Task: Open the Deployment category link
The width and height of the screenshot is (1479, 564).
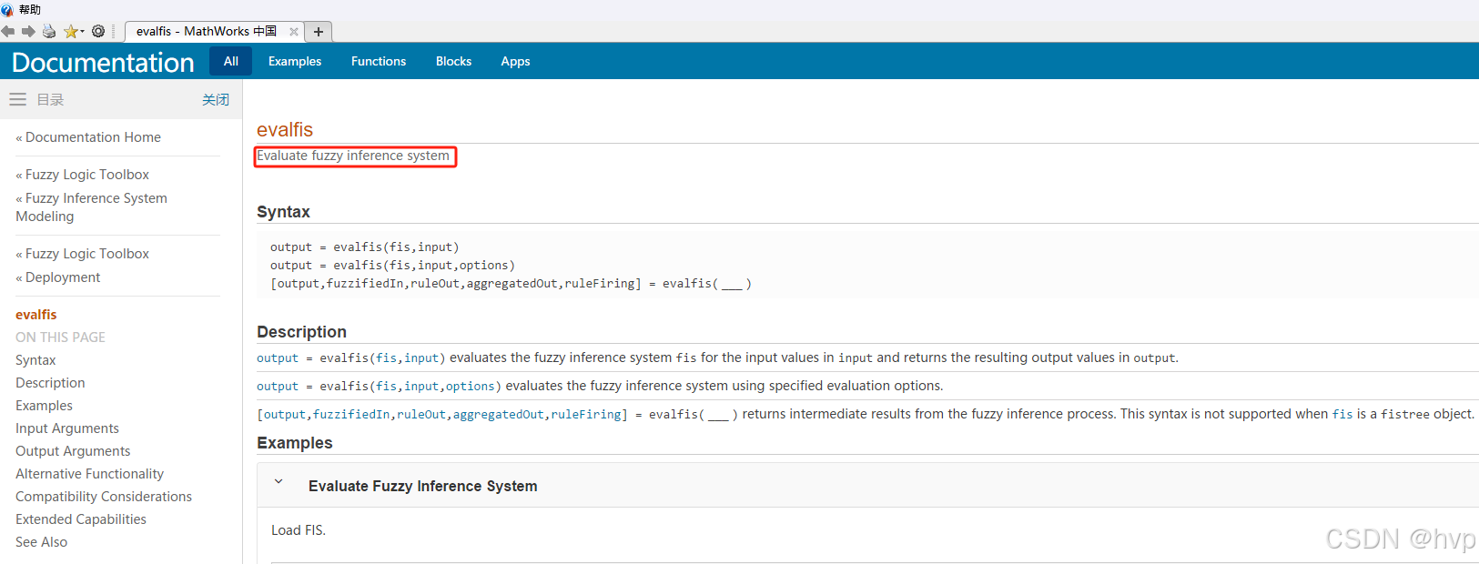Action: point(63,277)
